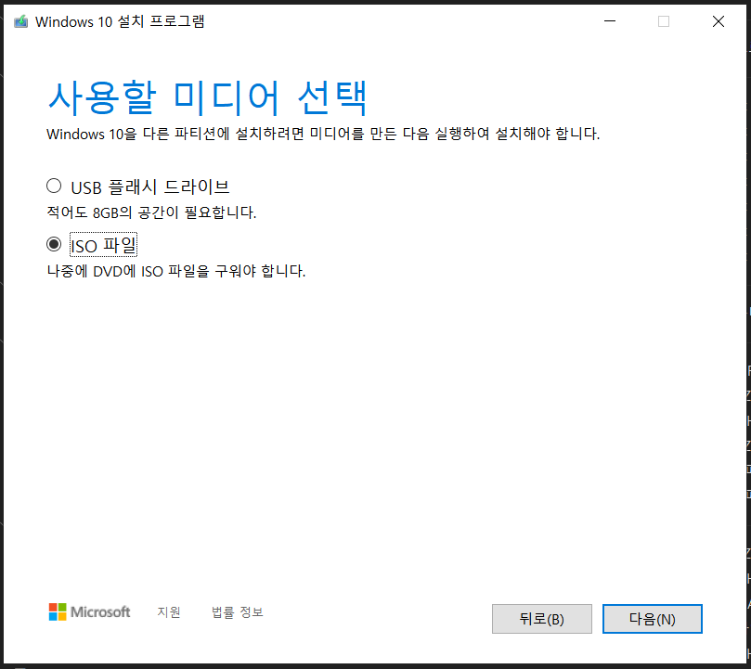Click the 뒤로(B) button
The height and width of the screenshot is (669, 751).
pos(542,619)
